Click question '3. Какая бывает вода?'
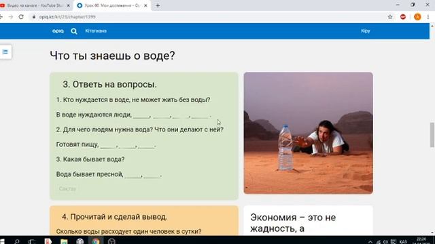The width and height of the screenshot is (435, 244). [90, 159]
